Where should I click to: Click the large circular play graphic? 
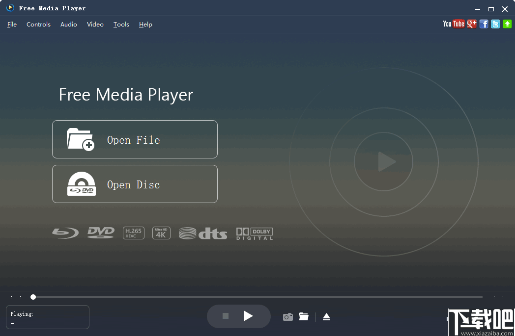pos(383,162)
